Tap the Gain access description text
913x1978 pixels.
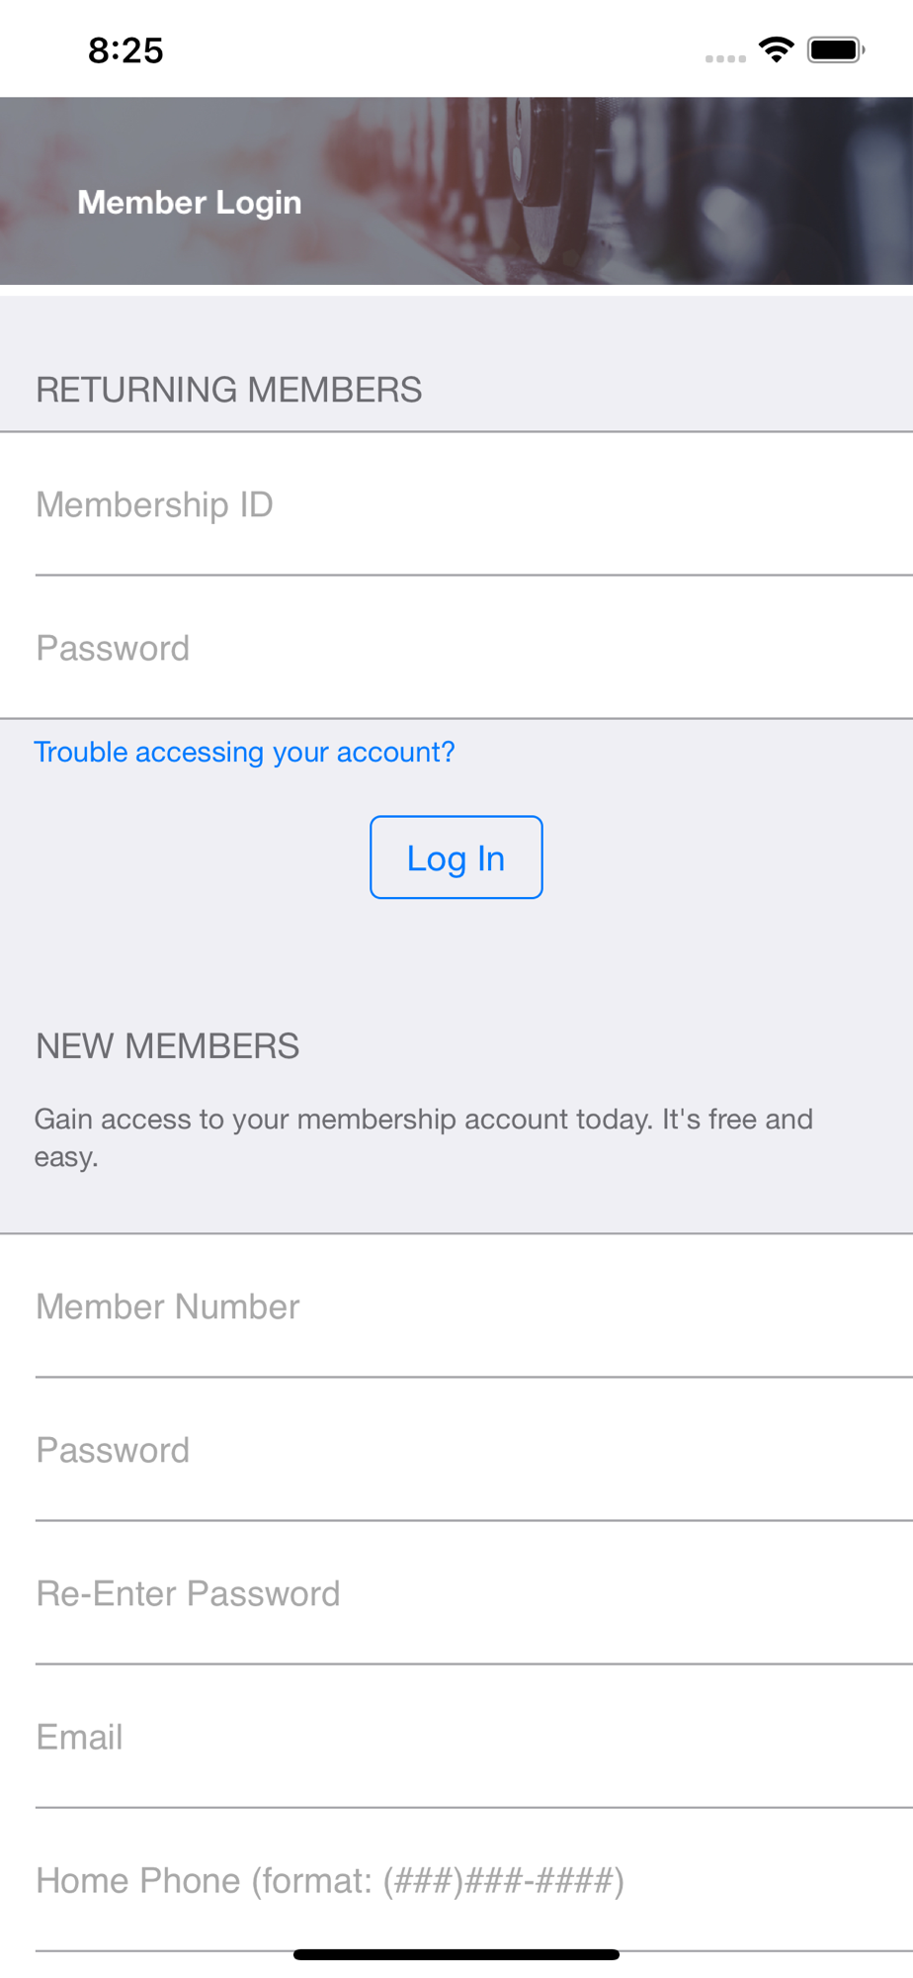click(424, 1137)
